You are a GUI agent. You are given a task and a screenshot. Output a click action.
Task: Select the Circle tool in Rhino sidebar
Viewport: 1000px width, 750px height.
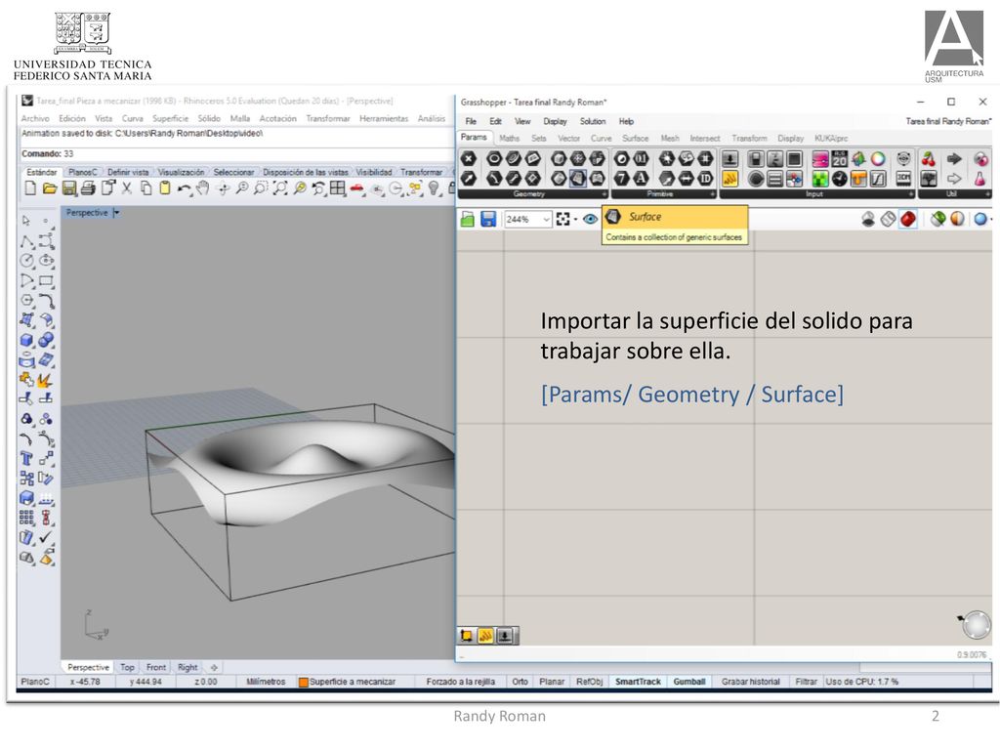(26, 261)
